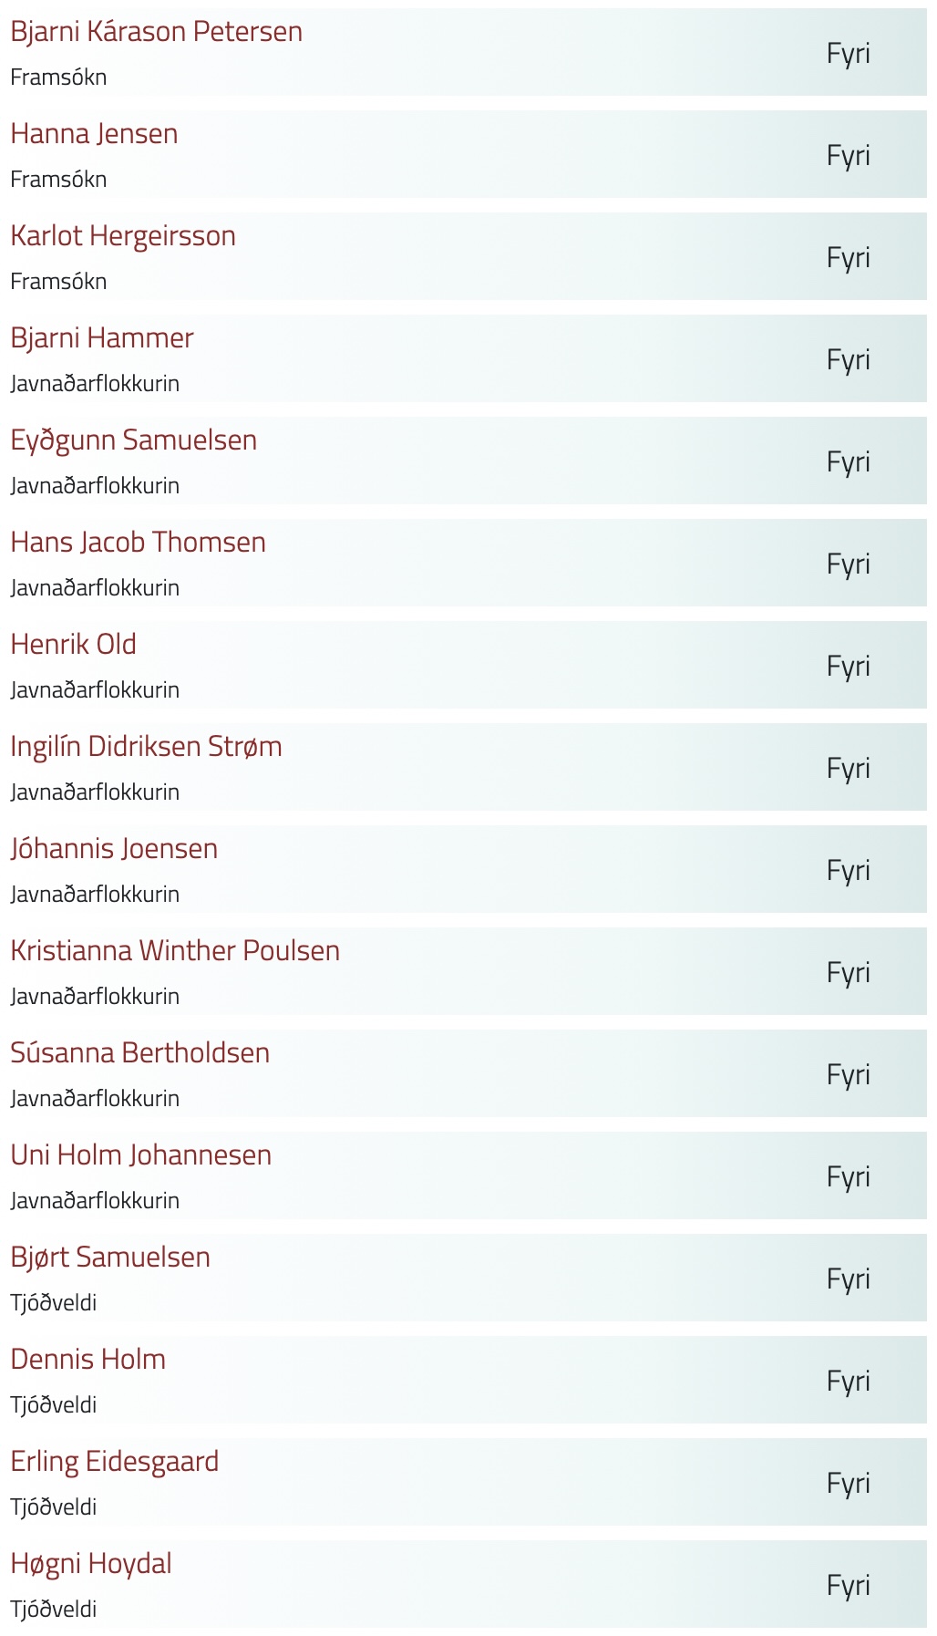Open Bjørt Samuelsen's profile
937x1636 pixels.
pos(110,1258)
